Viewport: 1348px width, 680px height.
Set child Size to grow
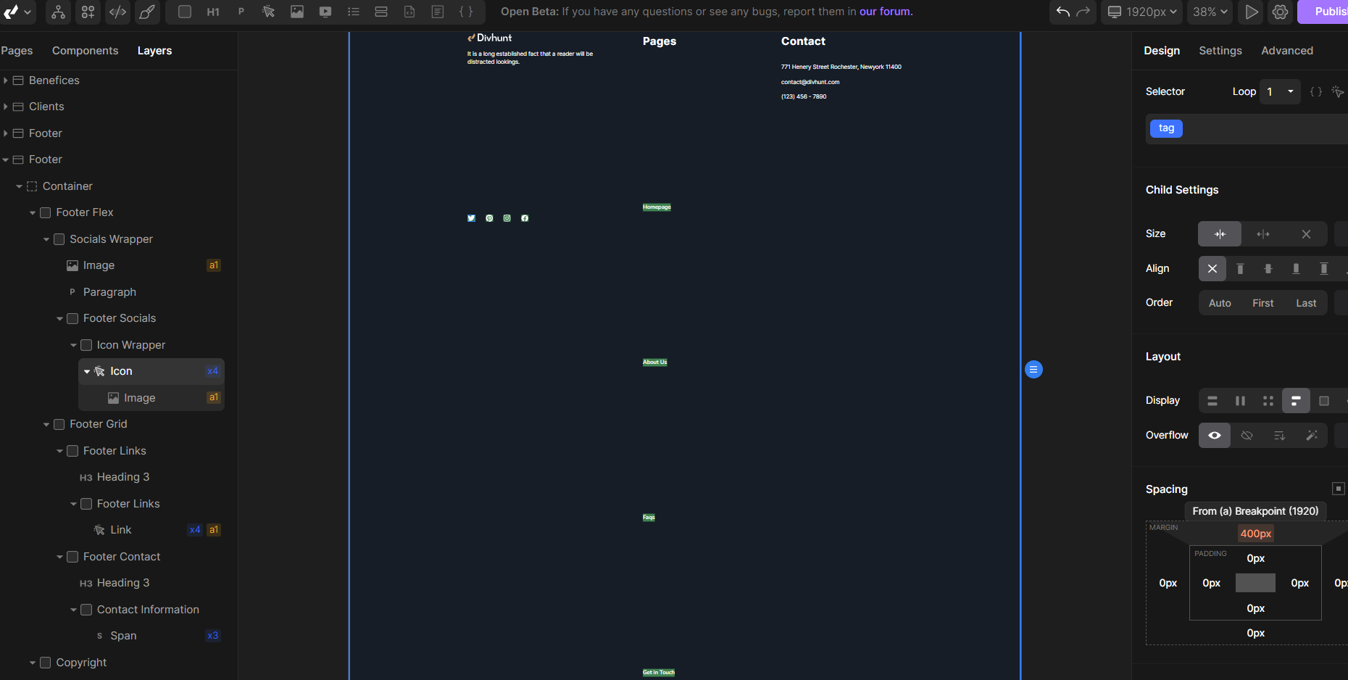1263,234
